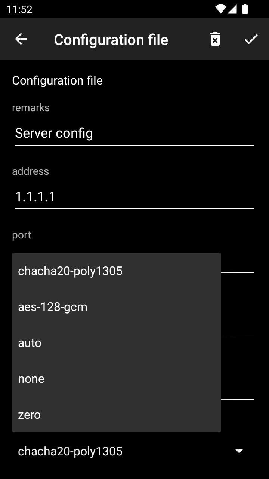The image size is (269, 479).
Task: Choose chacha20-poly1305 from the open popup list
Action: click(x=70, y=271)
